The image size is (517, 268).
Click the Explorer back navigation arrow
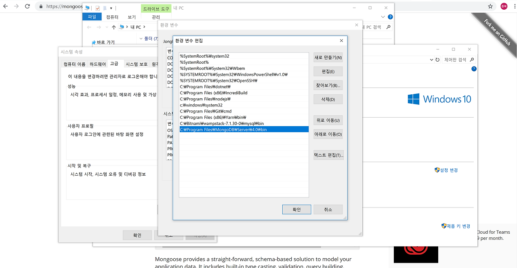click(88, 27)
